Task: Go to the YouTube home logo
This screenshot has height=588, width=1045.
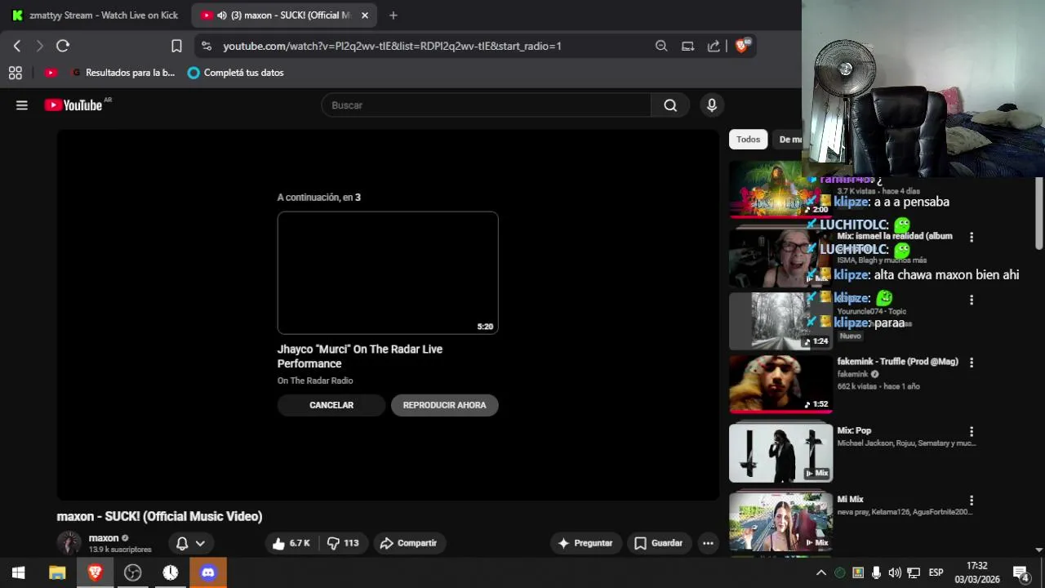Action: tap(73, 105)
